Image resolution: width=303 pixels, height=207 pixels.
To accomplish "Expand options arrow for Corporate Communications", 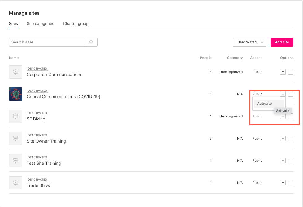I will (x=283, y=72).
